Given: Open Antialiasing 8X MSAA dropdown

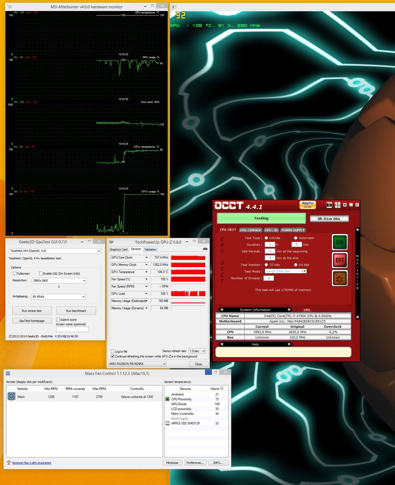Looking at the screenshot, I should pyautogui.click(x=59, y=296).
